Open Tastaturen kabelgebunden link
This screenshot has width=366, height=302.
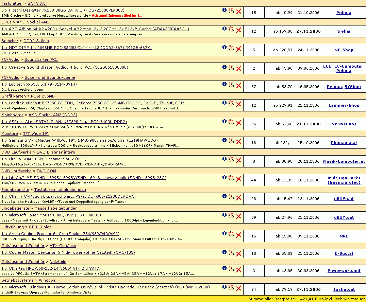(60, 190)
